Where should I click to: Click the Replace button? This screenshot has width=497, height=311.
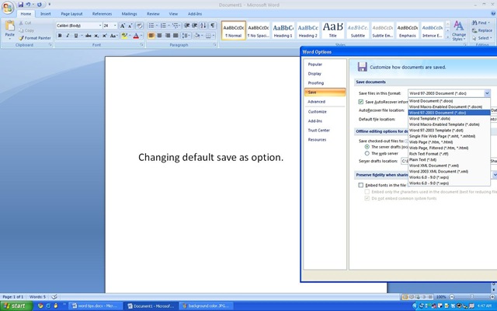pyautogui.click(x=481, y=30)
